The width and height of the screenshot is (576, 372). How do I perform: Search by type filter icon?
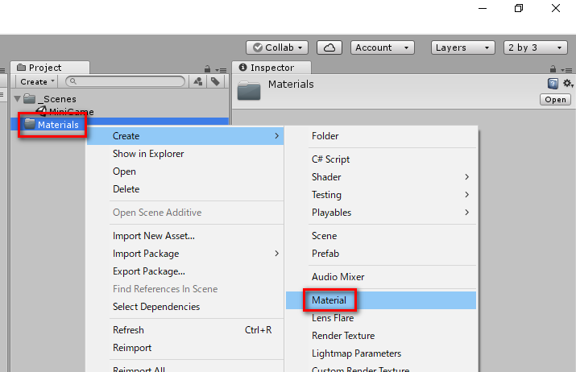(x=198, y=81)
